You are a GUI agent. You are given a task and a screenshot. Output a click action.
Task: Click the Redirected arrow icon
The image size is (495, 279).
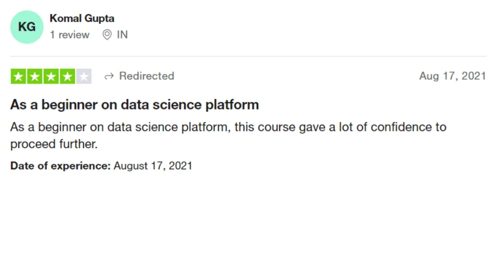pos(109,76)
